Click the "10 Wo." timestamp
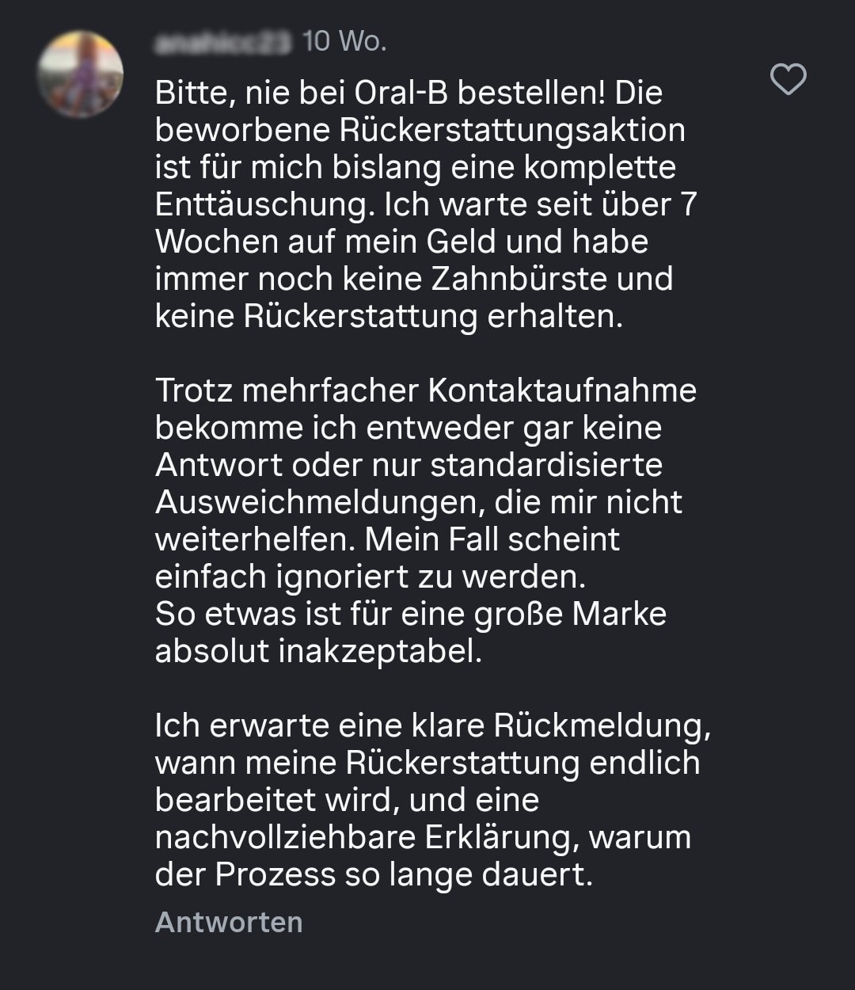The width and height of the screenshot is (855, 990). point(344,42)
